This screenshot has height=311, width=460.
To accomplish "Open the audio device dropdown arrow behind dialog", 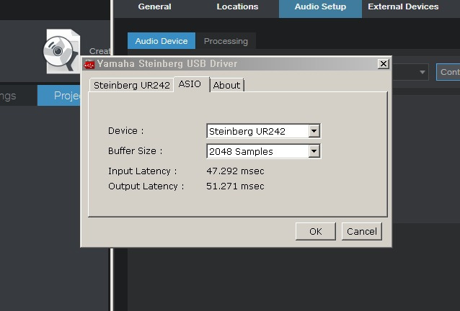I will coord(423,72).
